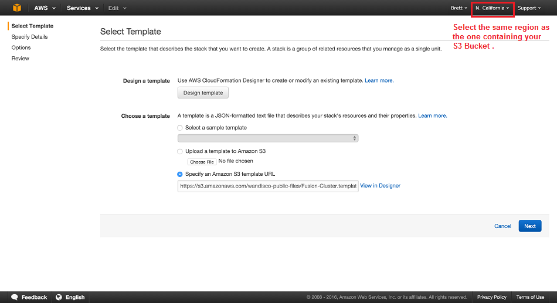Open the Services menu
Viewport: 557px width, 303px height.
click(83, 8)
